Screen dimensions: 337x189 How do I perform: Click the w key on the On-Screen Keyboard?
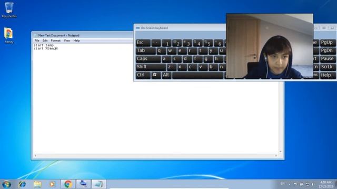[172, 51]
